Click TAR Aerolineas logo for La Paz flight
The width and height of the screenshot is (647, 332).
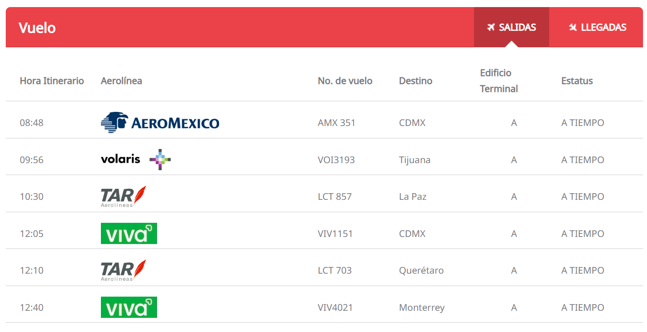pos(123,197)
